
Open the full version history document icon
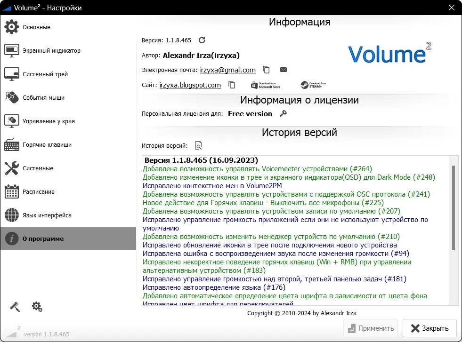pyautogui.click(x=199, y=145)
